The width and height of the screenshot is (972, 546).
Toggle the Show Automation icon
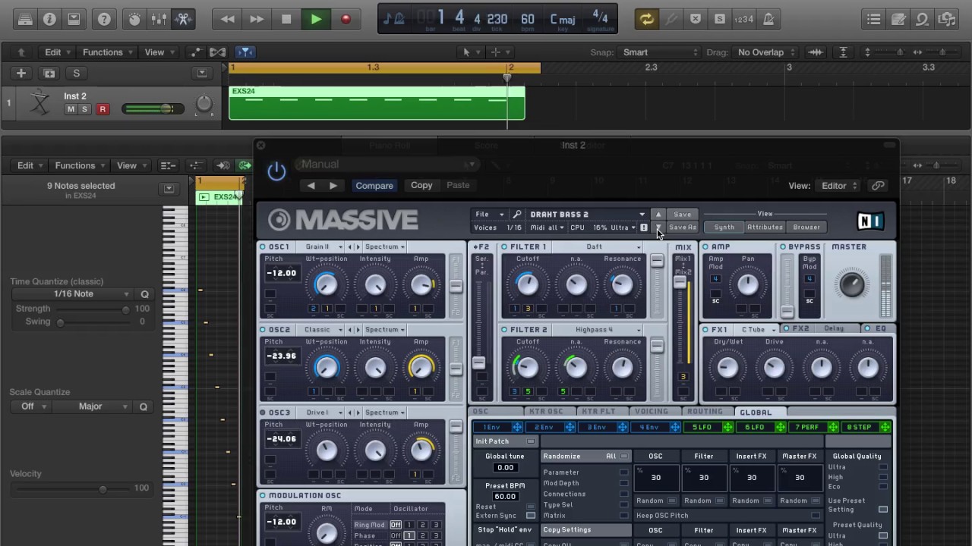click(x=196, y=52)
